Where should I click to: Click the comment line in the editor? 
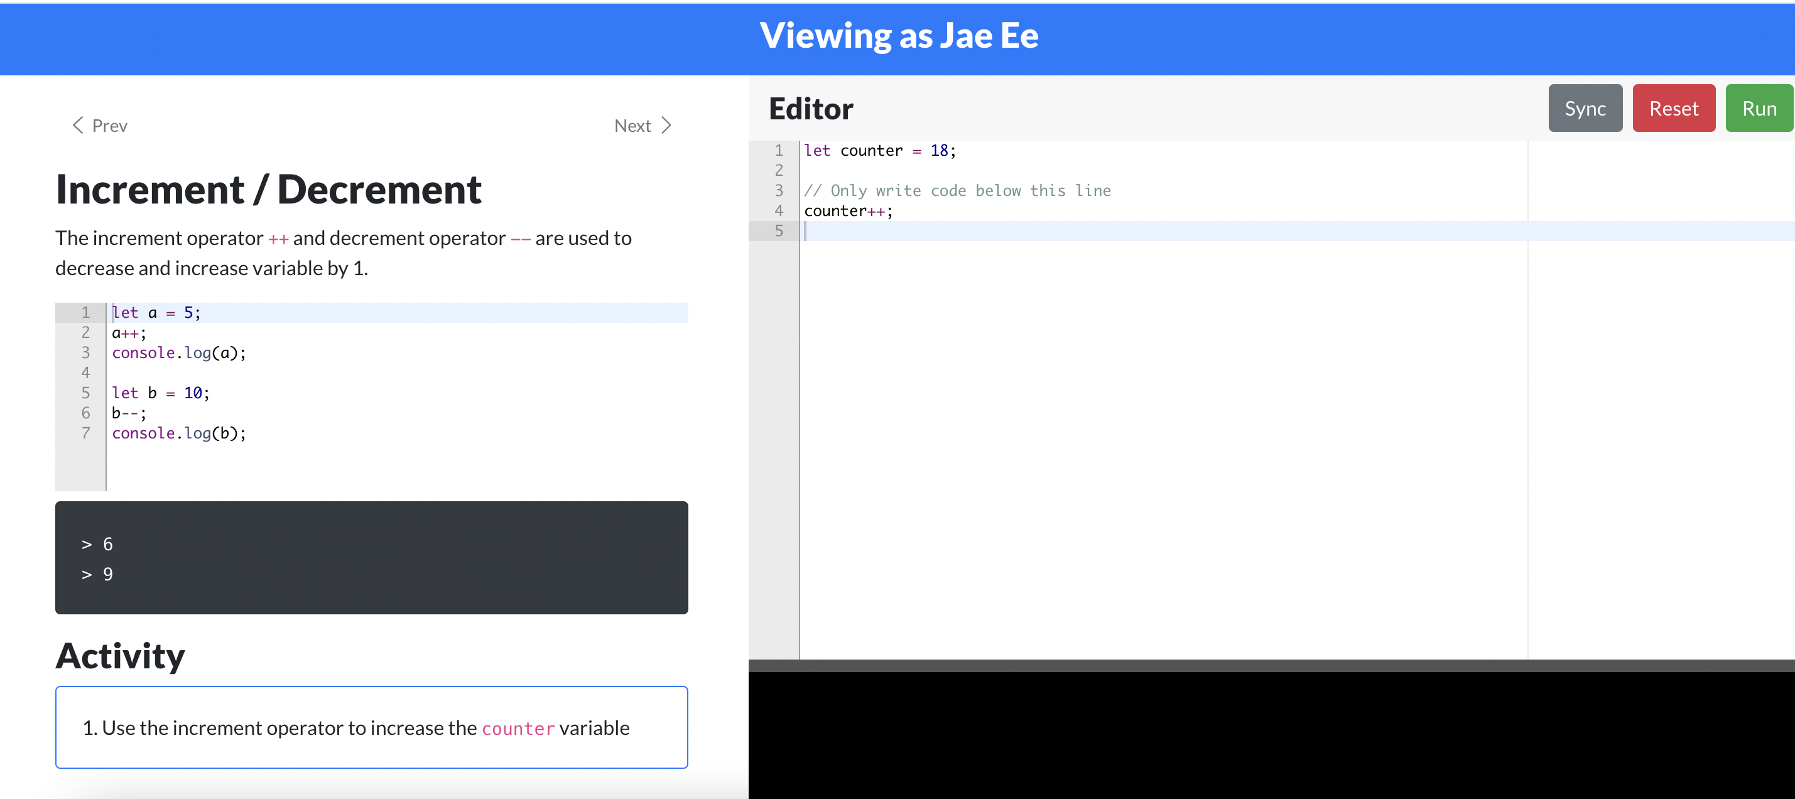(957, 190)
